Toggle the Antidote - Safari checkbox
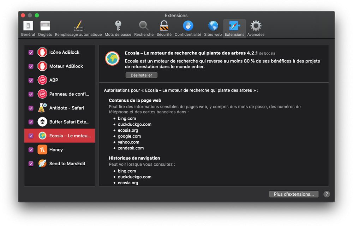Image resolution: width=353 pixels, height=226 pixels. point(31,108)
